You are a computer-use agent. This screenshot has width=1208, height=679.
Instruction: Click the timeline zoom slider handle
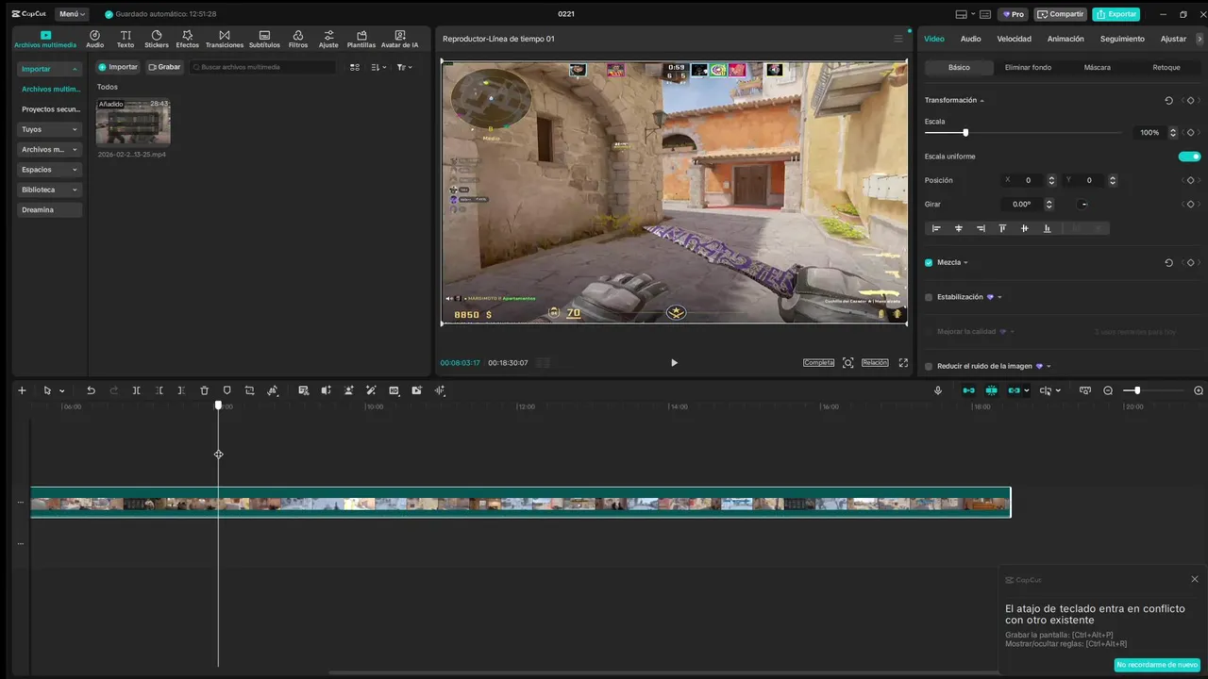[1137, 390]
